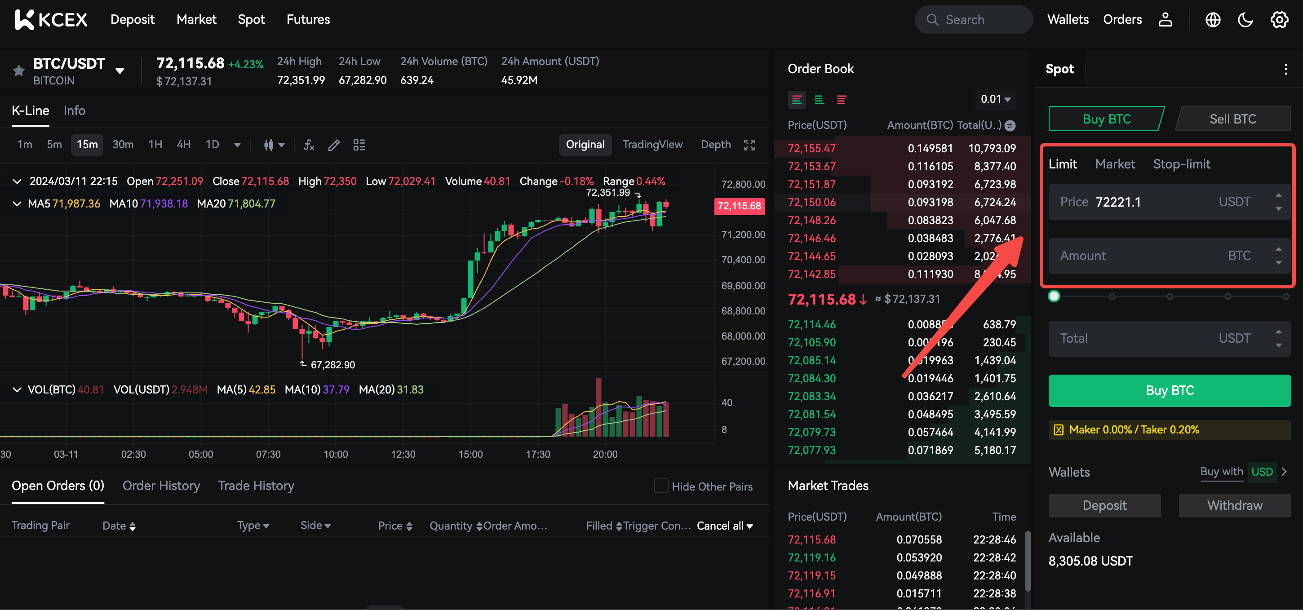
Task: Expand more timeframe intervals dropdown
Action: 237,146
